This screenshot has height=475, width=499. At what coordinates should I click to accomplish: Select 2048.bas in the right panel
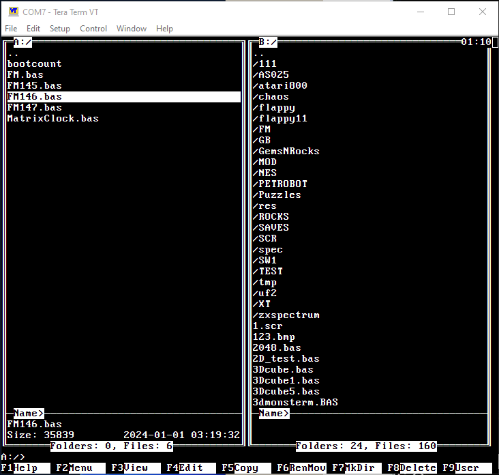coord(277,348)
